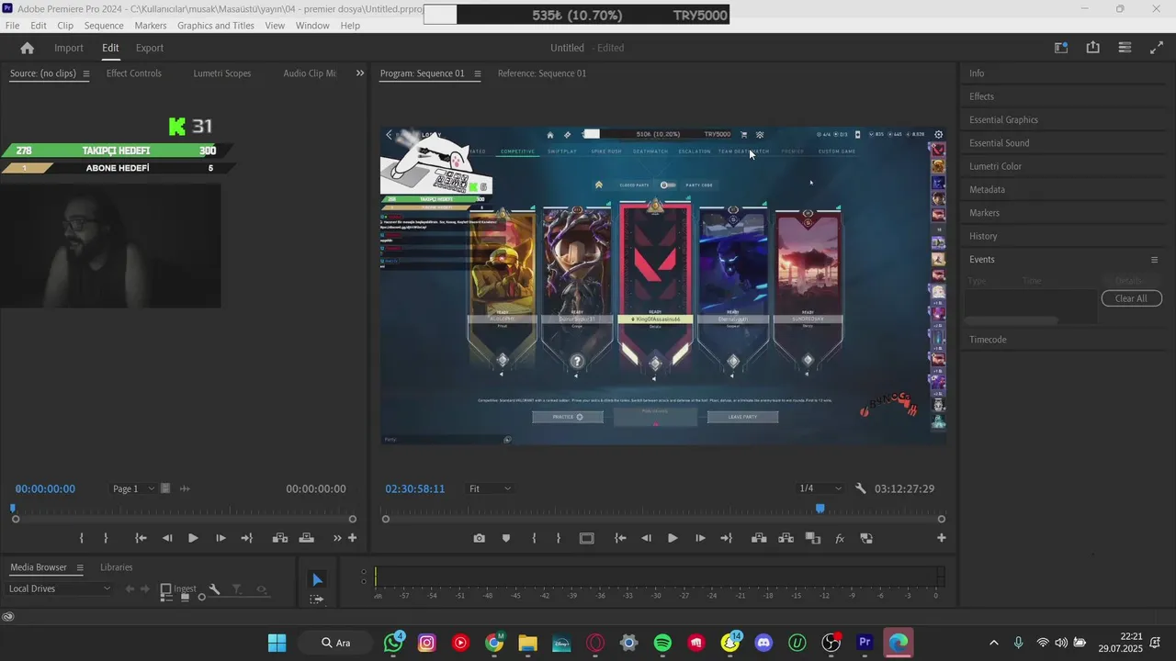1176x661 pixels.
Task: Open the Quick Export share icon
Action: 1092,48
